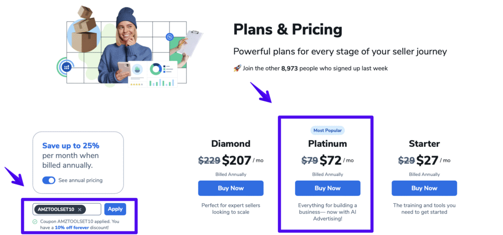Select the Platinum plan title
Screen dimensions: 503x235
pyautogui.click(x=327, y=144)
